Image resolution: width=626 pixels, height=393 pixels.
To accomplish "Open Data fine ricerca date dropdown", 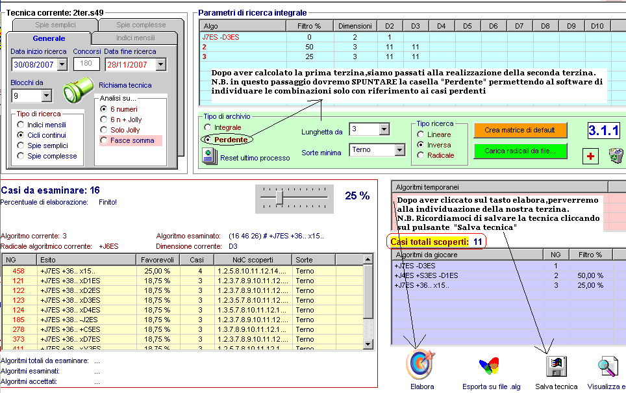I will [160, 64].
